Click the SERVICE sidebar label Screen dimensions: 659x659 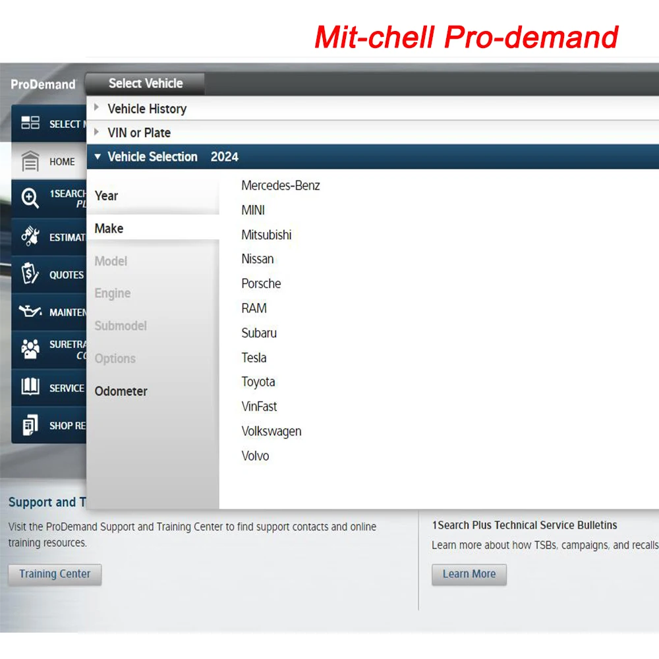[67, 388]
